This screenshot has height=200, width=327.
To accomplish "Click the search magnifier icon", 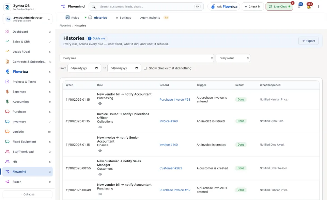I will [94, 7].
